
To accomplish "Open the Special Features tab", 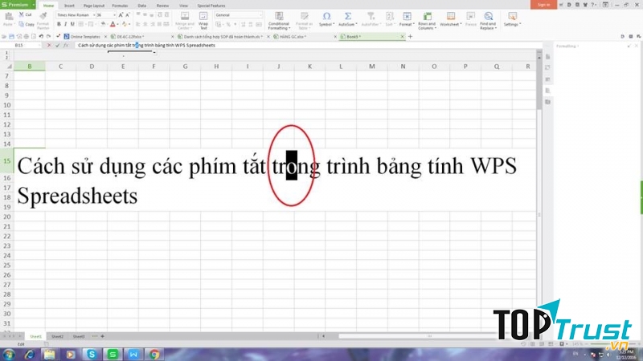I will tap(211, 6).
